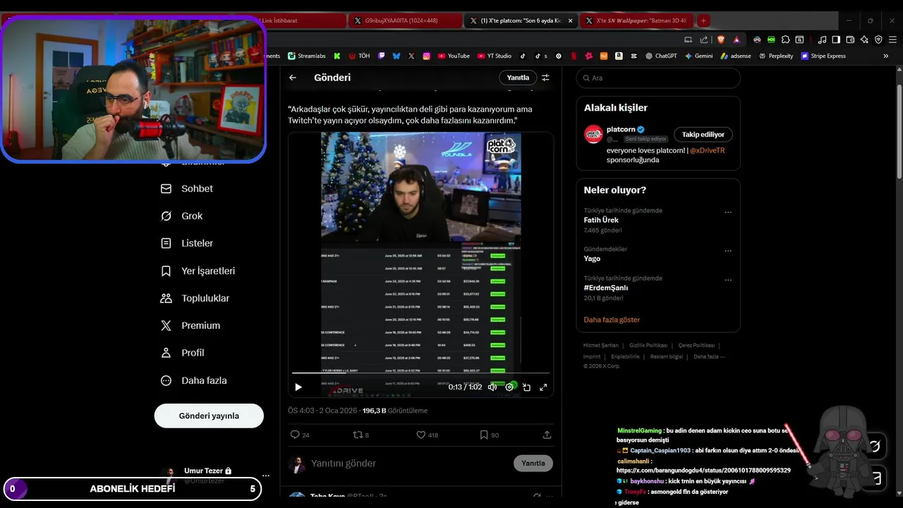Open the browser hamburger main menu
The width and height of the screenshot is (903, 508).
coord(891,40)
